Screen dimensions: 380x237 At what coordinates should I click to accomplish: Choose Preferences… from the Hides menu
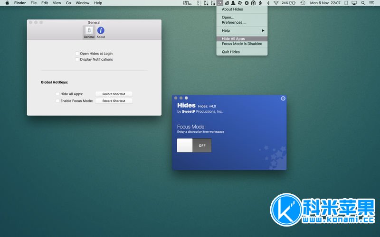[242, 22]
